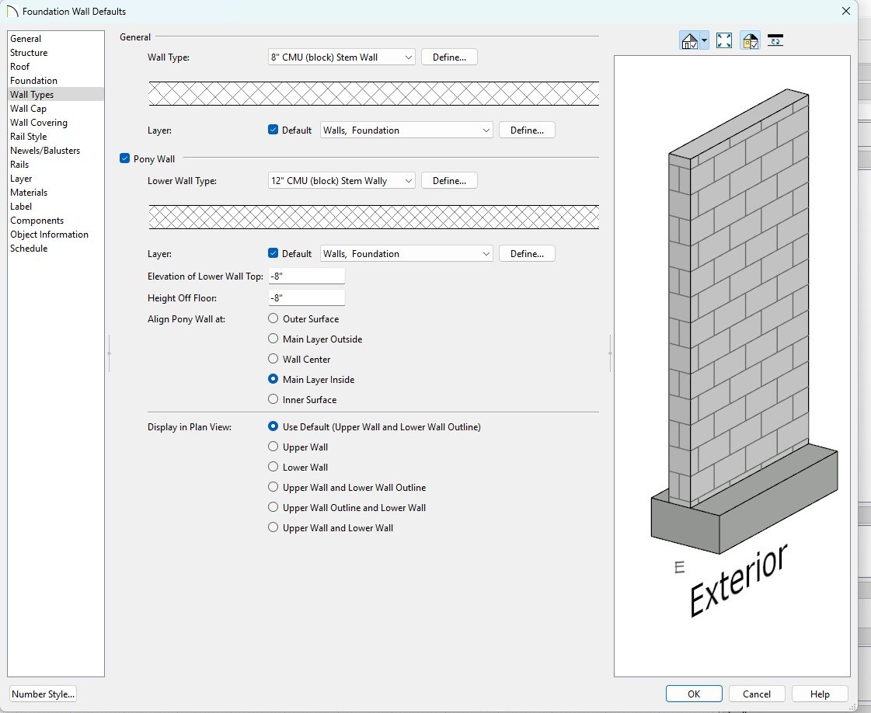Uncheck Default for the upper wall layer

(273, 130)
